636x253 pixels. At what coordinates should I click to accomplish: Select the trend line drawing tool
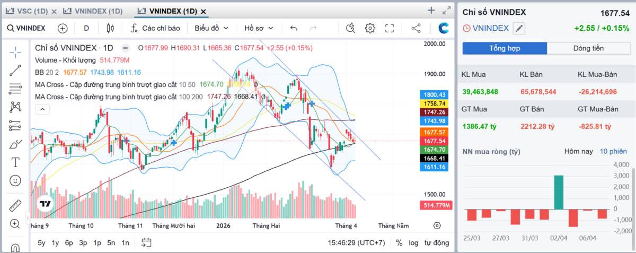(x=15, y=70)
